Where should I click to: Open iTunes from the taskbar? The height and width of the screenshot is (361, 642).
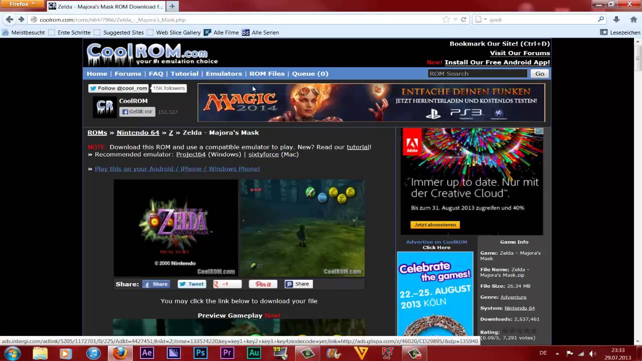93,353
